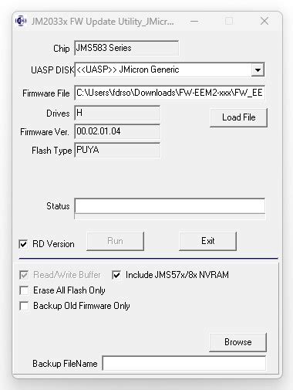Open Browse for backup file
Image resolution: width=293 pixels, height=390 pixels.
point(238,342)
